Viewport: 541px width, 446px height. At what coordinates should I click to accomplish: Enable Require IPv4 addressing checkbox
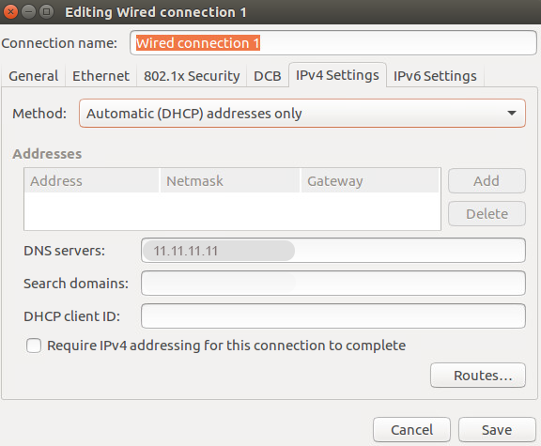pyautogui.click(x=34, y=346)
